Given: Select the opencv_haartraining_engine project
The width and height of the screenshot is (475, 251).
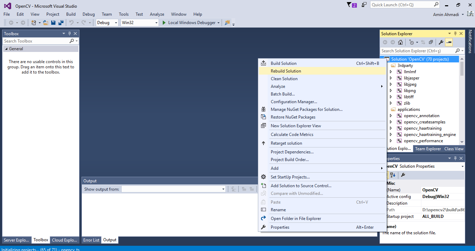Looking at the screenshot, I should pyautogui.click(x=430, y=135).
